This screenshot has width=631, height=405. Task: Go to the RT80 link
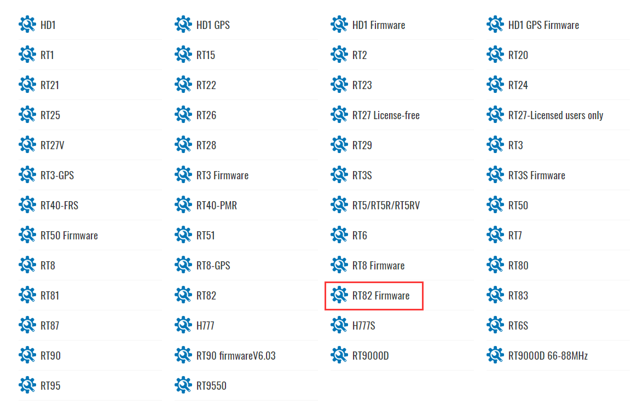518,266
